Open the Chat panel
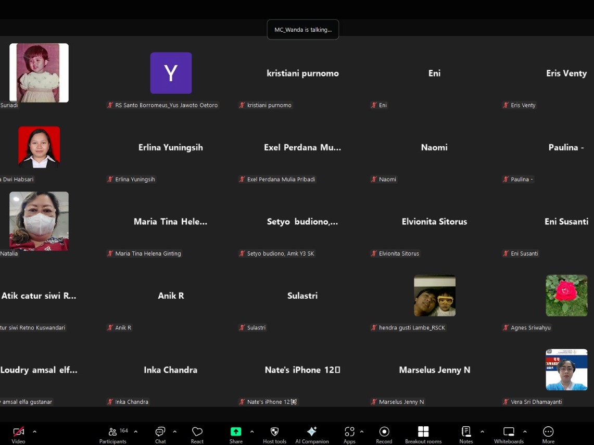This screenshot has width=594, height=445. pyautogui.click(x=160, y=435)
